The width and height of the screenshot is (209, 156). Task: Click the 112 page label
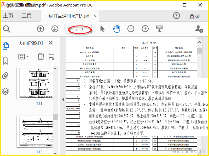tap(39, 152)
